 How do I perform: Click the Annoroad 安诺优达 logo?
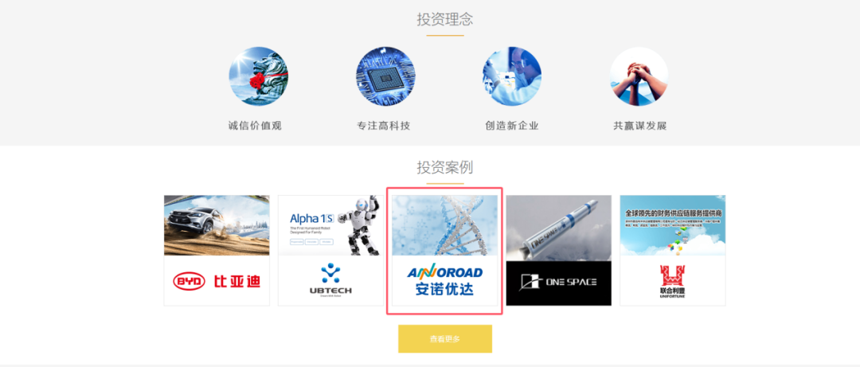[445, 280]
